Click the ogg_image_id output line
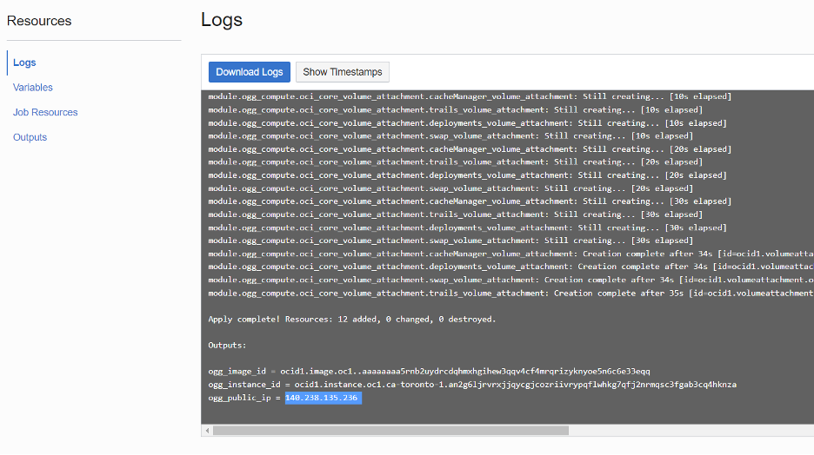Screen dimensions: 814x455 (429, 372)
